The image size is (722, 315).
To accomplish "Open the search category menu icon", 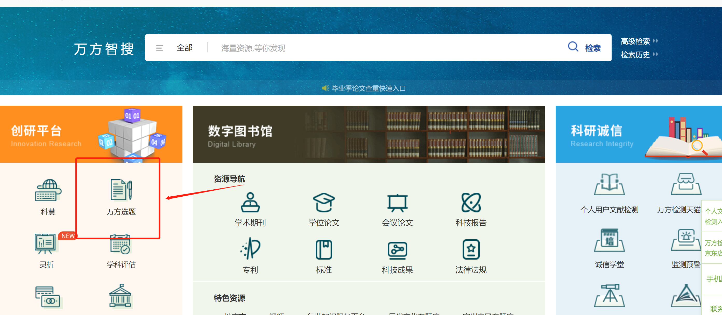I will (159, 48).
